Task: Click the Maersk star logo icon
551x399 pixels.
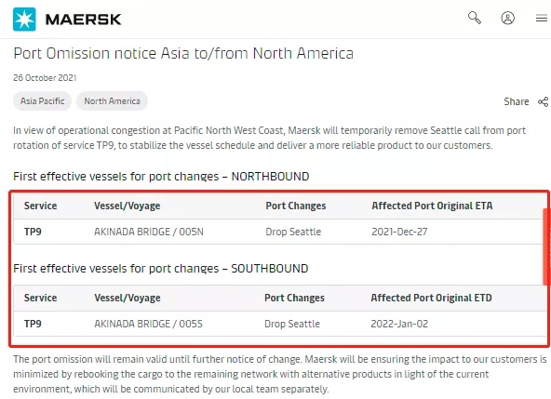Action: point(24,19)
